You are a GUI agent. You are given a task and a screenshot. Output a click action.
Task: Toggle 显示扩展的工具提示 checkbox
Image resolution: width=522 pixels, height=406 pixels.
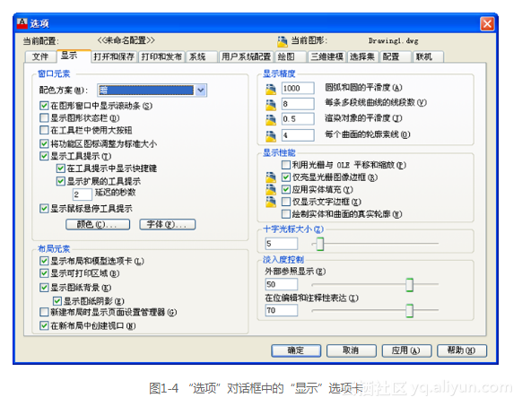click(x=60, y=181)
